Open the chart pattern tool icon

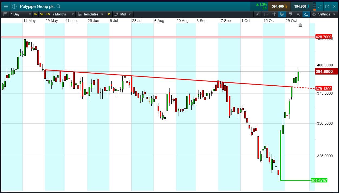282,14
